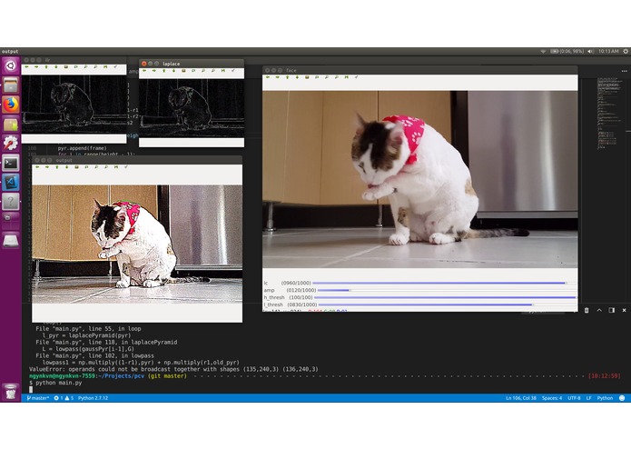Pan left in the laplace window
The width and height of the screenshot is (631, 449).
click(144, 71)
